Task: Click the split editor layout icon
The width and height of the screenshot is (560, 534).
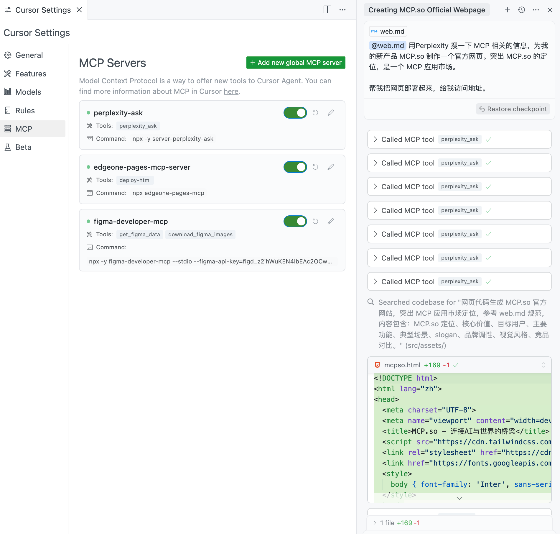Action: pyautogui.click(x=327, y=10)
